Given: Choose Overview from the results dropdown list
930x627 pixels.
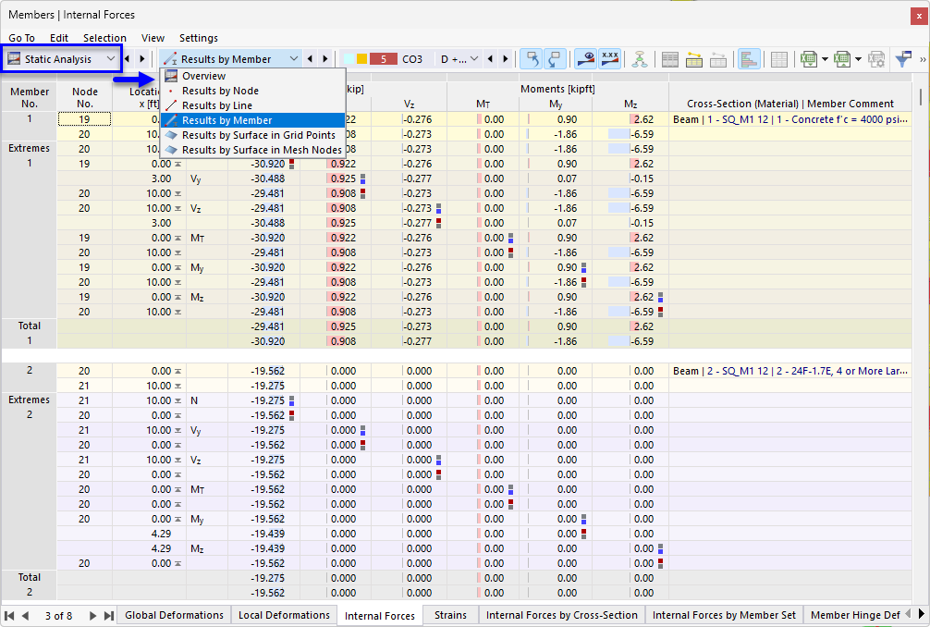Looking at the screenshot, I should click(x=252, y=76).
